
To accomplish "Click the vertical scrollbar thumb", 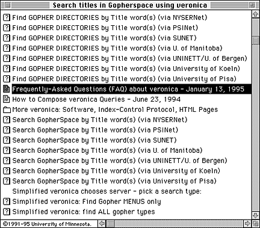I will 255,40.
